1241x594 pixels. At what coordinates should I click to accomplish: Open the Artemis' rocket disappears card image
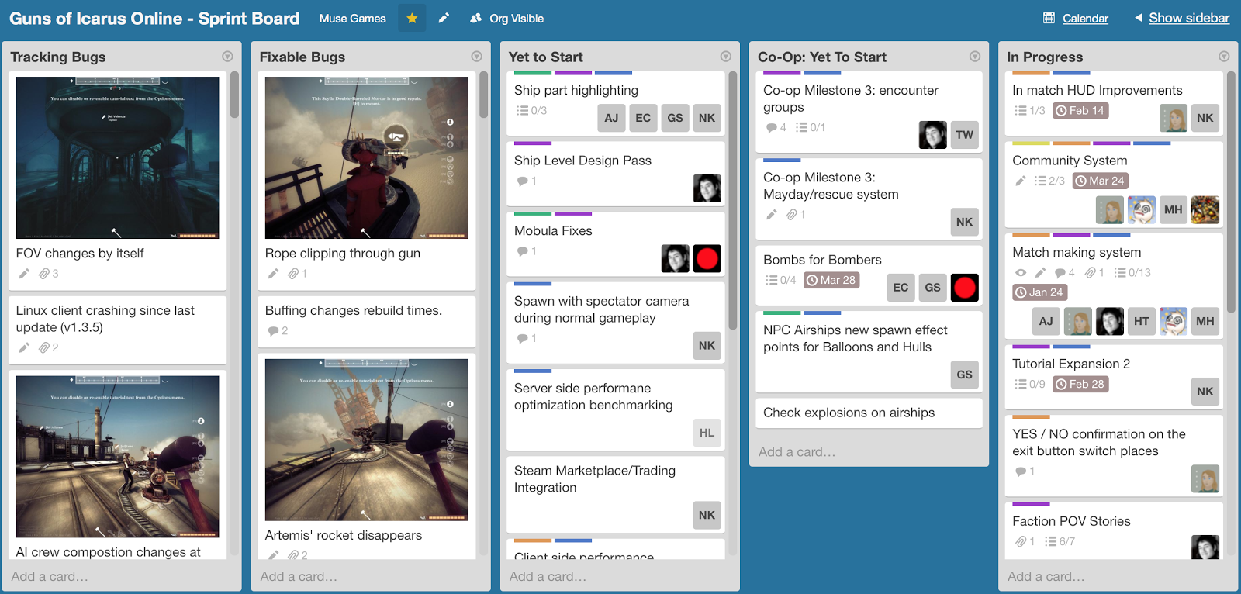coord(366,440)
